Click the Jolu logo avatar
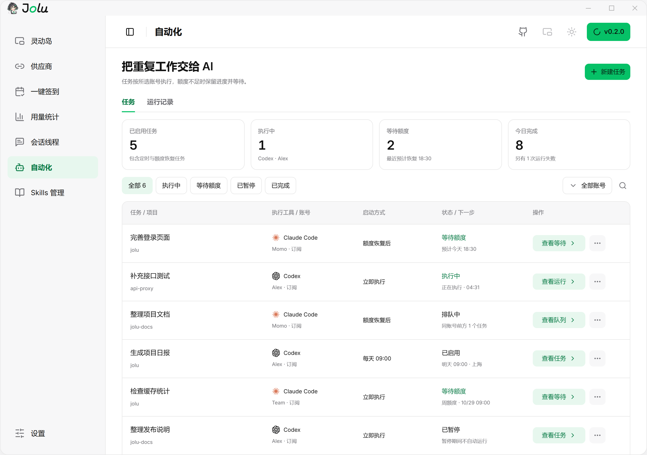This screenshot has height=455, width=647. coord(13,8)
